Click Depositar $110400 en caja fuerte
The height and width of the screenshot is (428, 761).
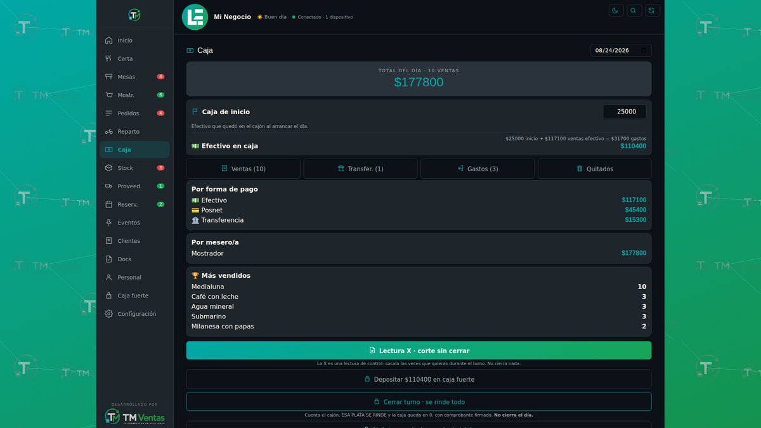click(x=419, y=379)
